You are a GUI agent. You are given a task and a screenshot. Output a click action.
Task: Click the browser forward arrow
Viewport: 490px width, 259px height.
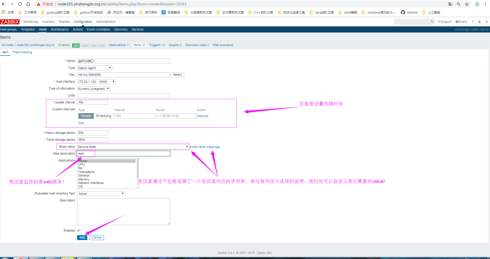pos(12,4)
